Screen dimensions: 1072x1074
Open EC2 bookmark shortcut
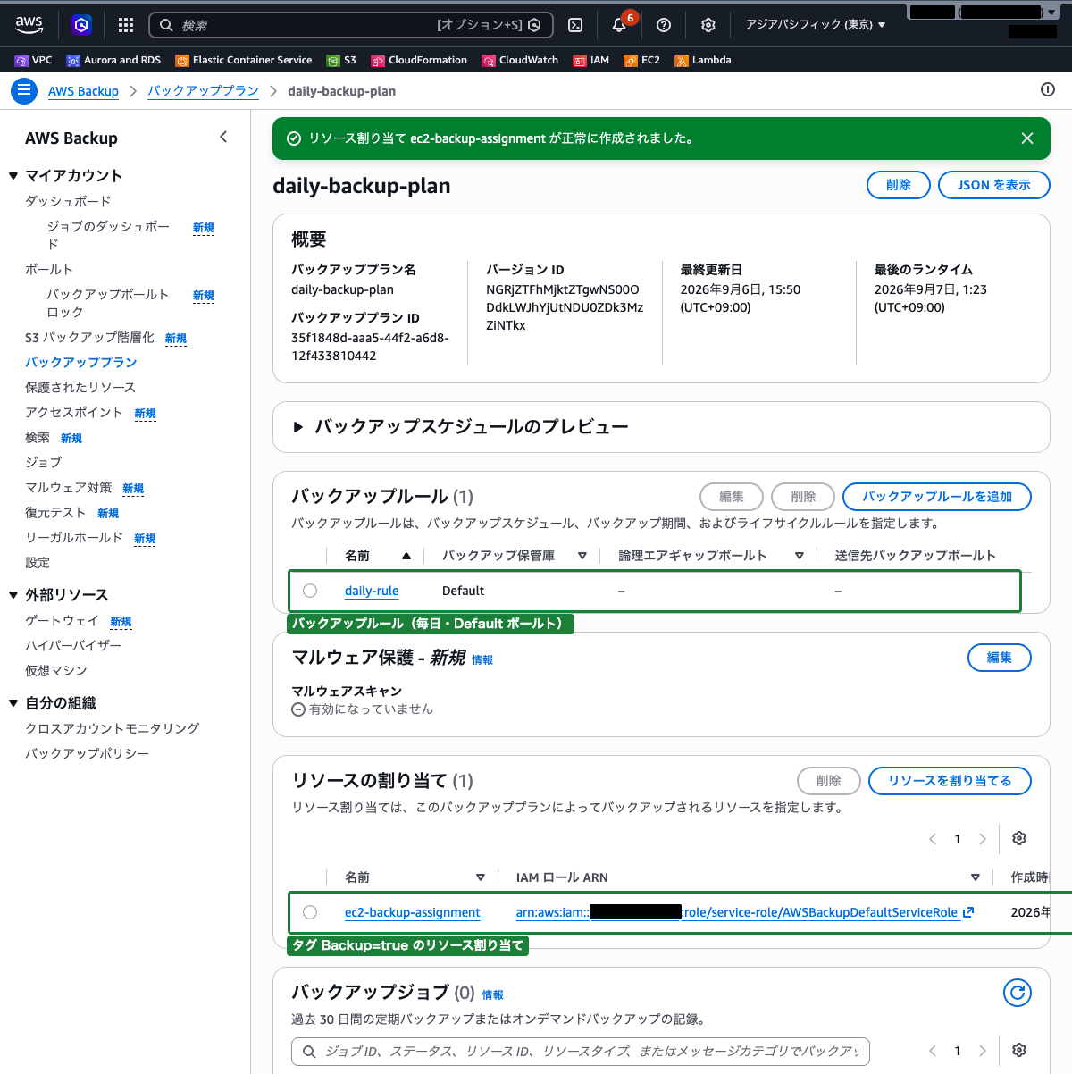click(x=642, y=60)
